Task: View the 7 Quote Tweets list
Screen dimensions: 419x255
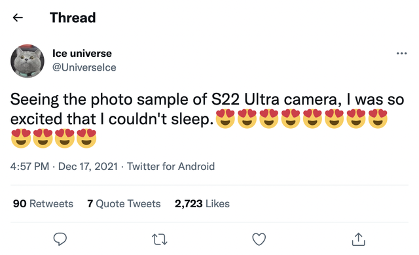Action: click(124, 203)
